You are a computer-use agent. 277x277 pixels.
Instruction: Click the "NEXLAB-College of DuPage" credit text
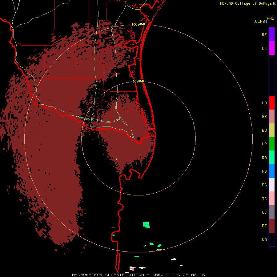pyautogui.click(x=246, y=3)
